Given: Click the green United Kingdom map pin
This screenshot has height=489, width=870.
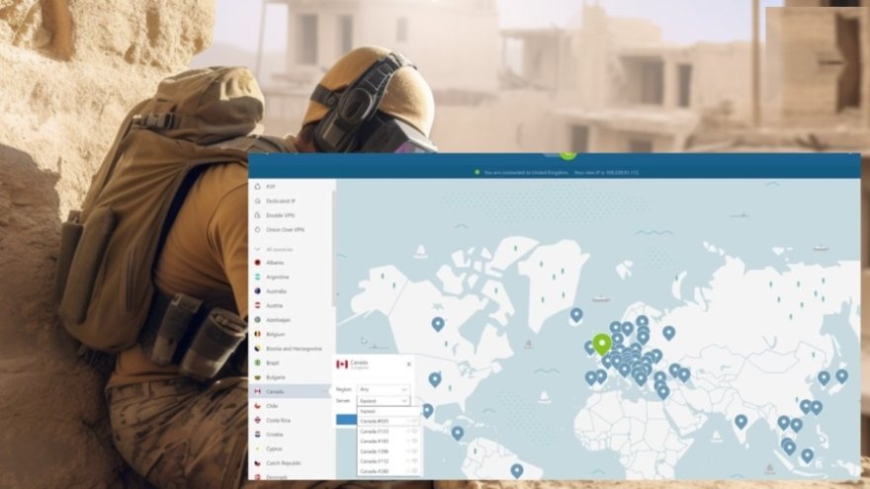Looking at the screenshot, I should [x=602, y=344].
